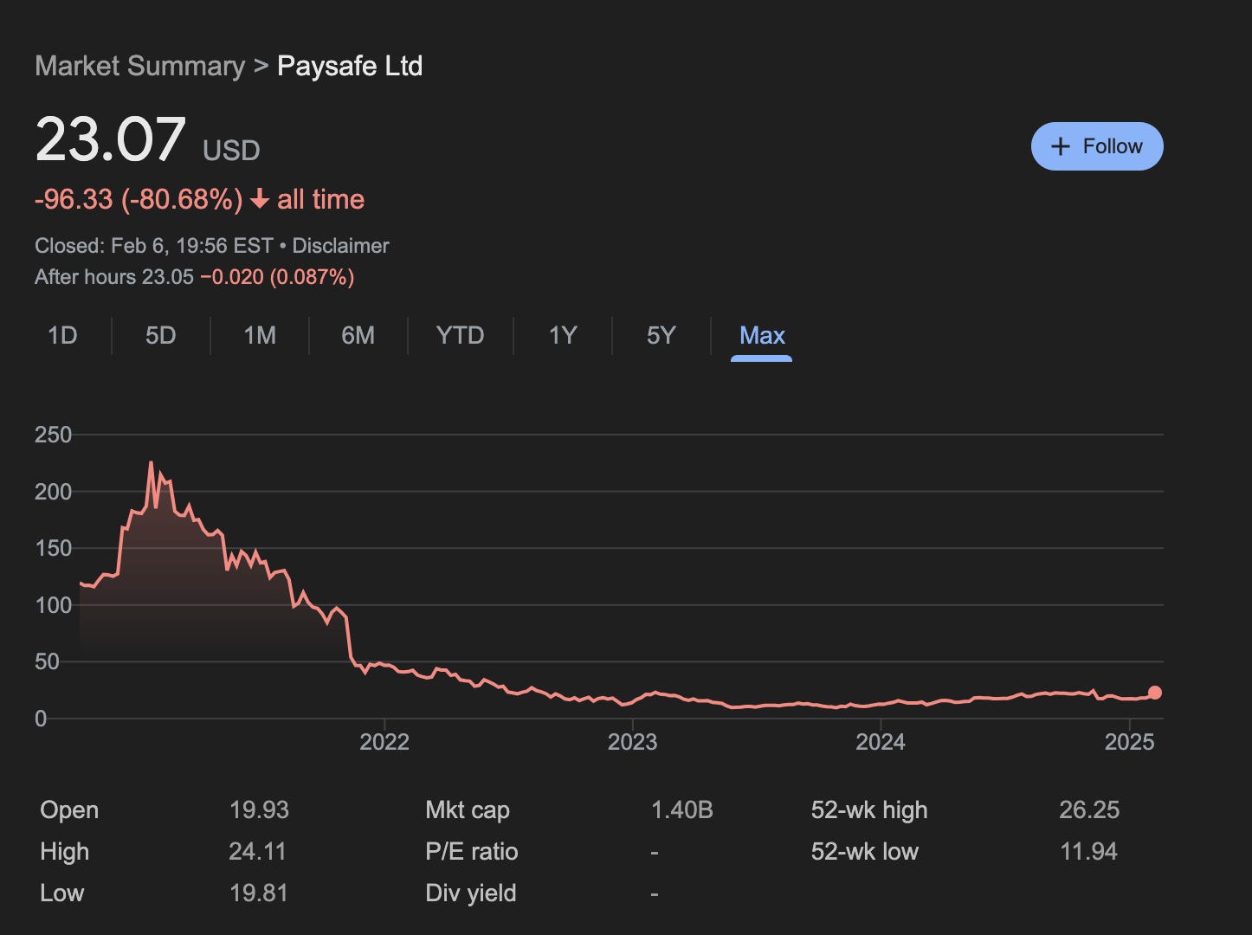Click the plus icon on Follow button
The height and width of the screenshot is (935, 1252).
(1060, 146)
